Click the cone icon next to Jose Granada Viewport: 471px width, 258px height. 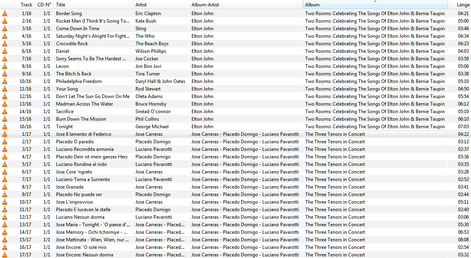coord(4,187)
